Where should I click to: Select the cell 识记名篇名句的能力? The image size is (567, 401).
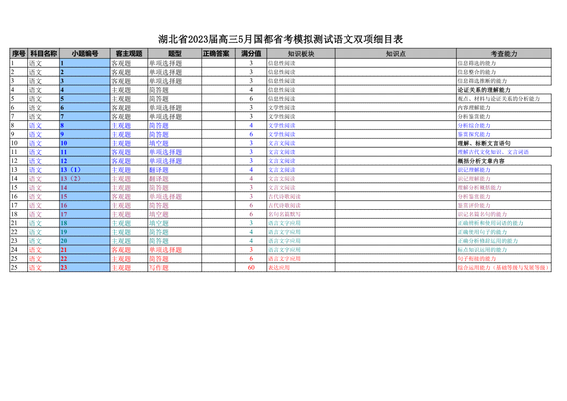pos(504,214)
